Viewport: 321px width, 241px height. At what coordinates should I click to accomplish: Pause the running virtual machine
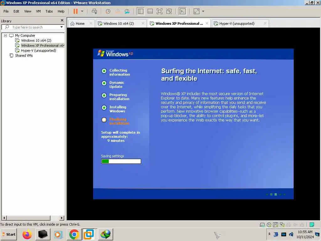click(x=76, y=11)
